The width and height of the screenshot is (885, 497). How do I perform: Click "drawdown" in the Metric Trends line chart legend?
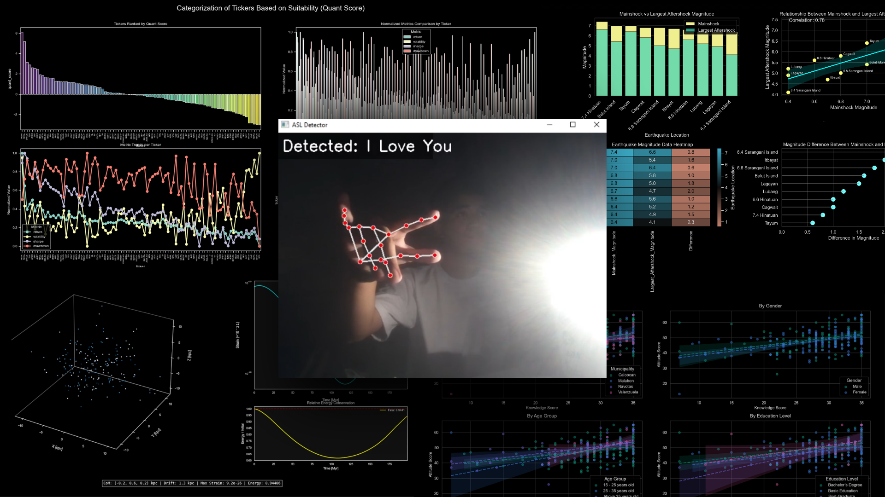point(41,246)
